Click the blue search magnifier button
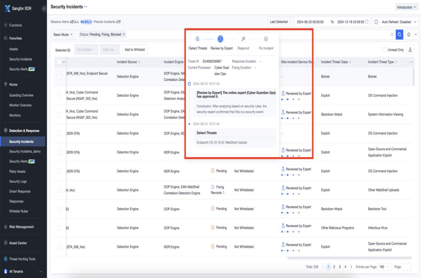 (399, 34)
